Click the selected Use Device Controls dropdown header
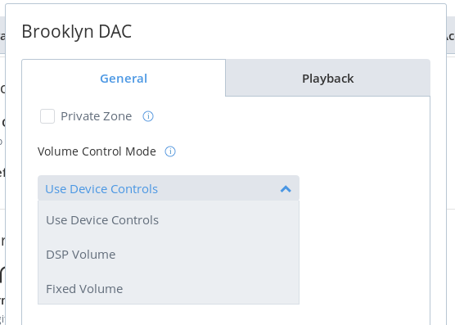455x325 pixels. [169, 188]
